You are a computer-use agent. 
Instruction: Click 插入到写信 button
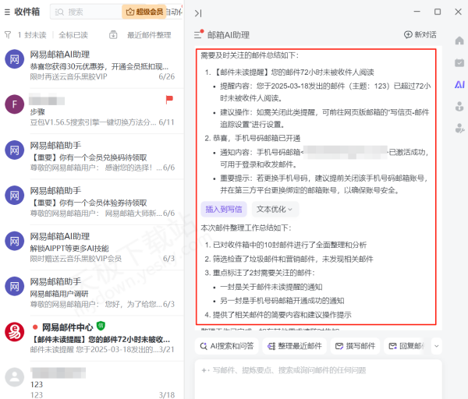(224, 209)
